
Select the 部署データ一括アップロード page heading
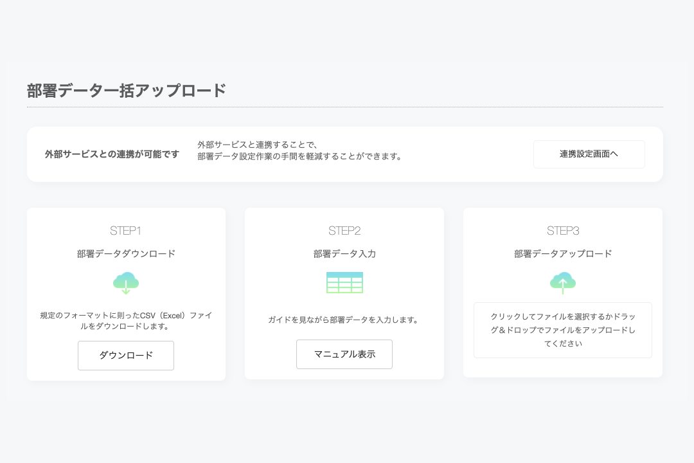(127, 91)
